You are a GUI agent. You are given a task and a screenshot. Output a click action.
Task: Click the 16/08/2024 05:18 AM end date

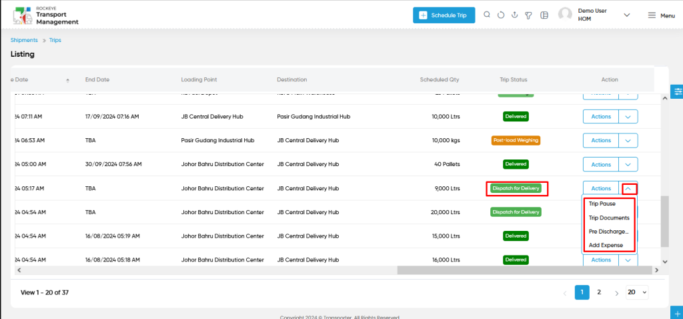[112, 260]
